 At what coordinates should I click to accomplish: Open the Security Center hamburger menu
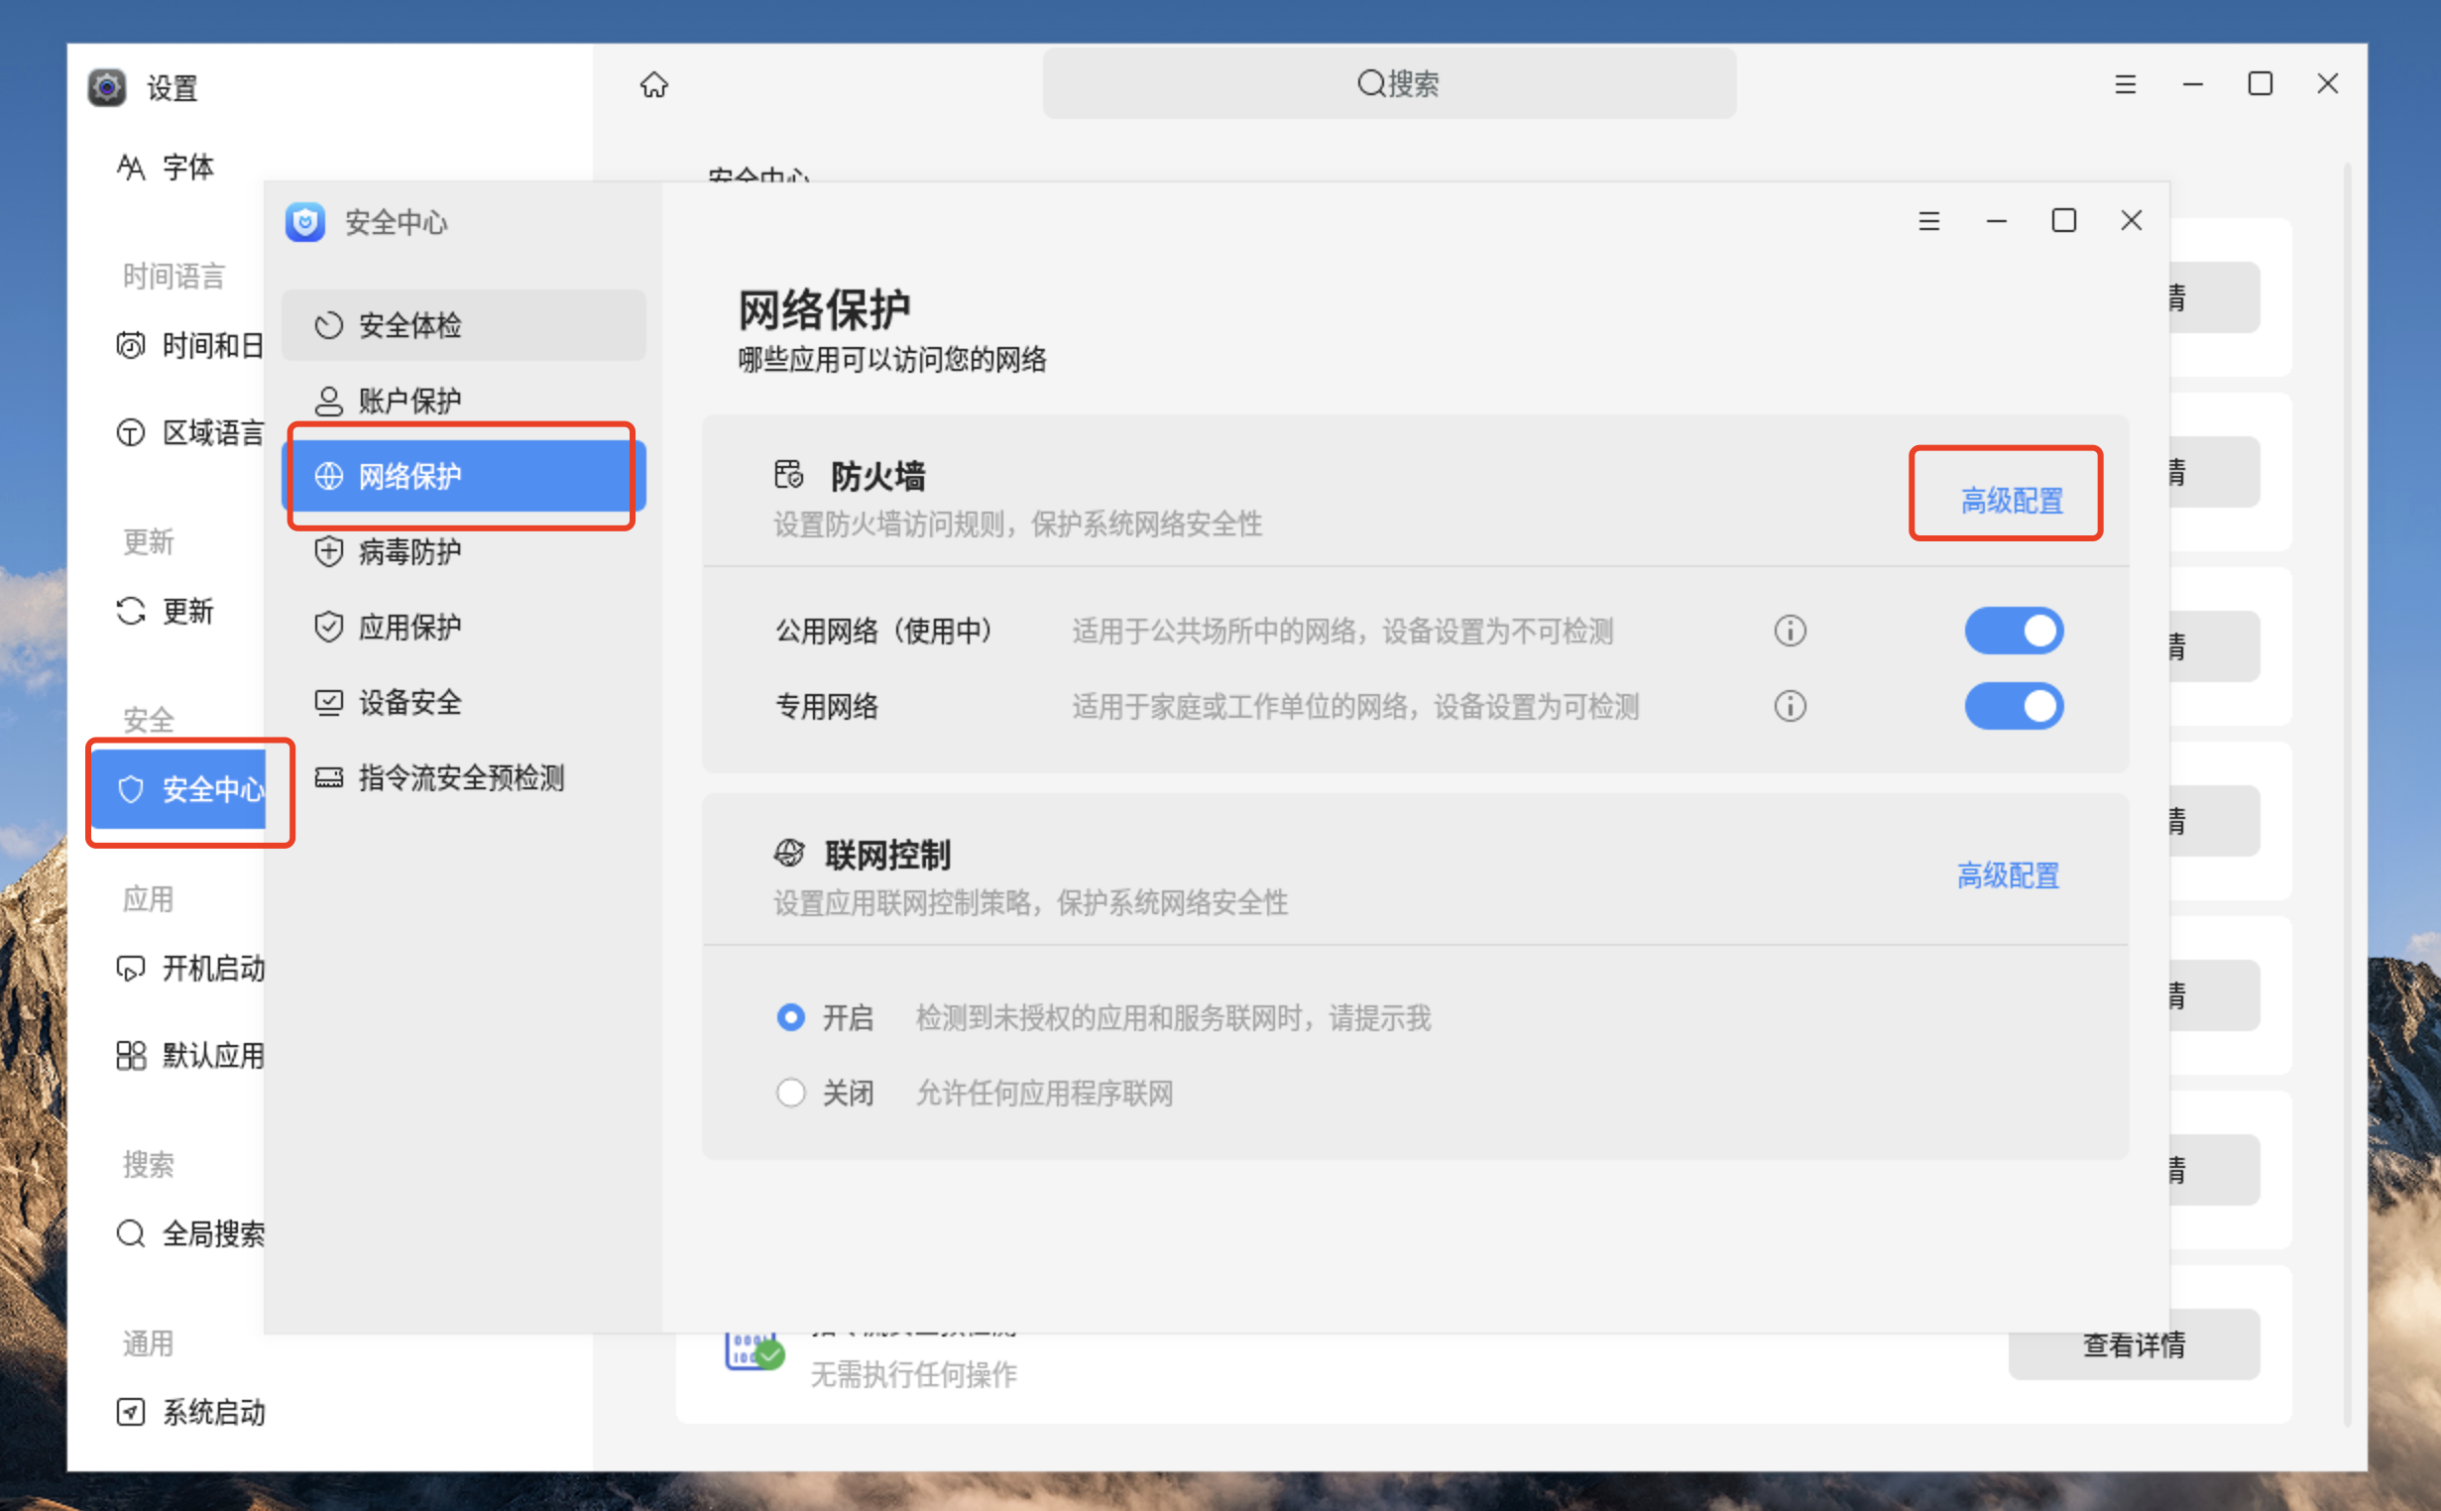point(1928,221)
